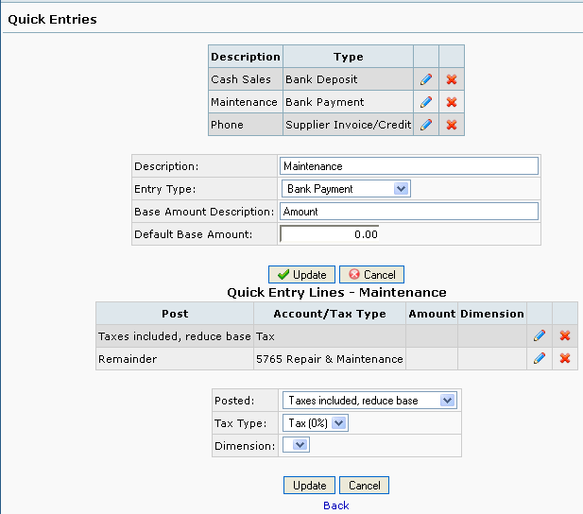Delete the Taxes included line
Image resolution: width=583 pixels, height=514 pixels.
pos(565,335)
